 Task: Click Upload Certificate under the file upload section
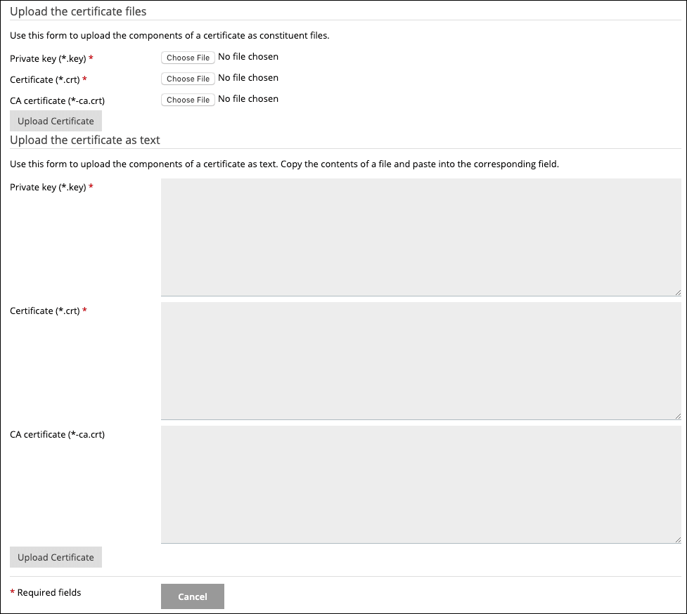pyautogui.click(x=56, y=121)
